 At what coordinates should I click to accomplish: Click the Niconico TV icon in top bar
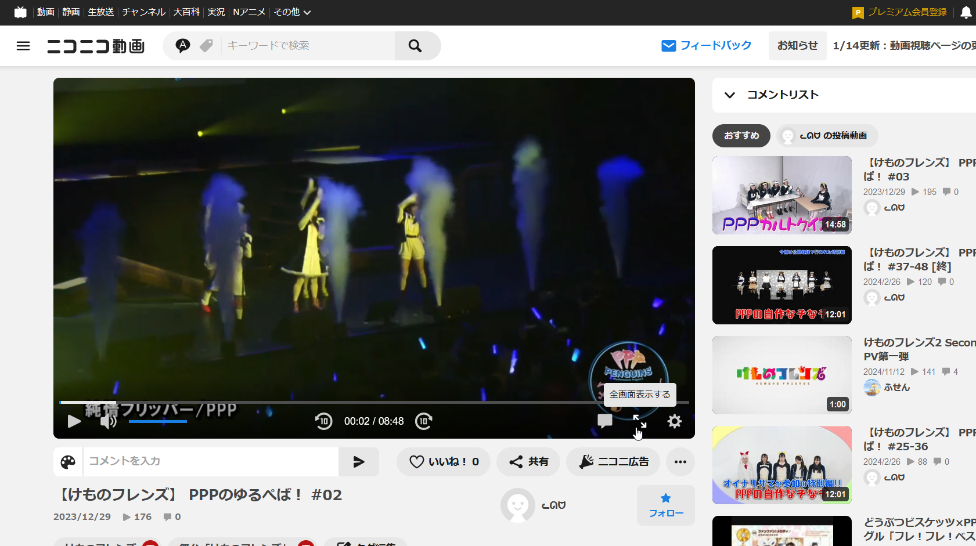(x=20, y=12)
